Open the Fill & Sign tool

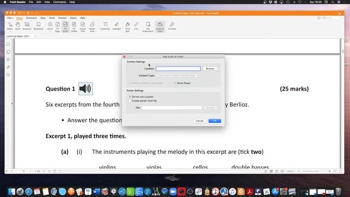pos(127,27)
